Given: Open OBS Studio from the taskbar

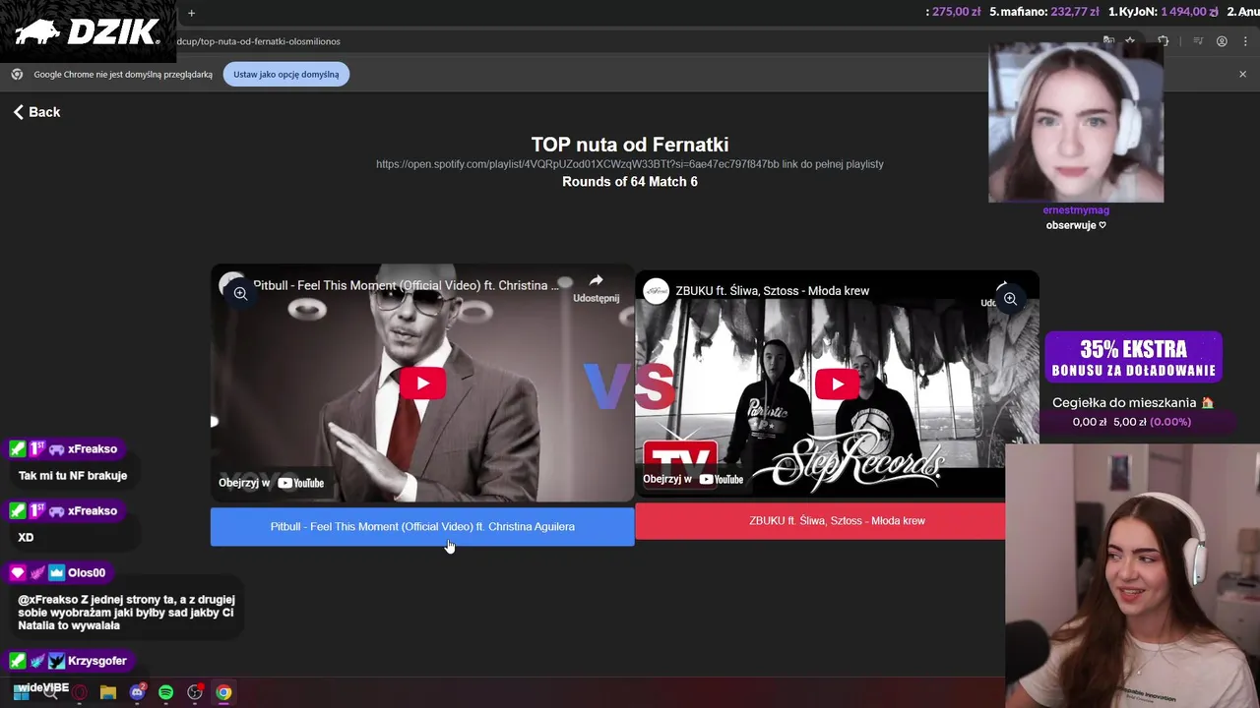Looking at the screenshot, I should (195, 692).
